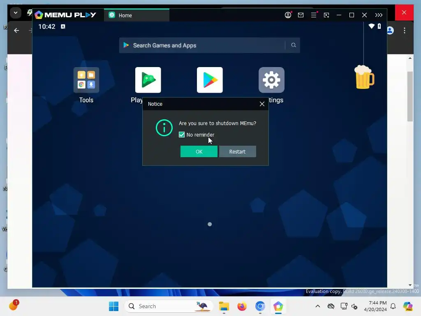Minimize the MEmu Play window

coord(339,15)
